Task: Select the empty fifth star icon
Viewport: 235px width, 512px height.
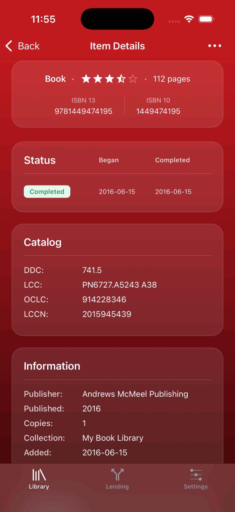Action: tap(133, 79)
